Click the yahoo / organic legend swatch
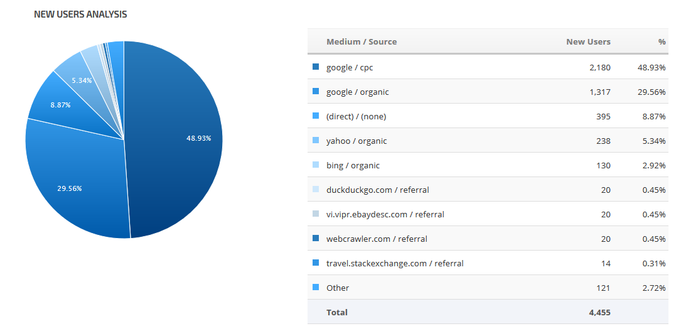 (x=315, y=141)
